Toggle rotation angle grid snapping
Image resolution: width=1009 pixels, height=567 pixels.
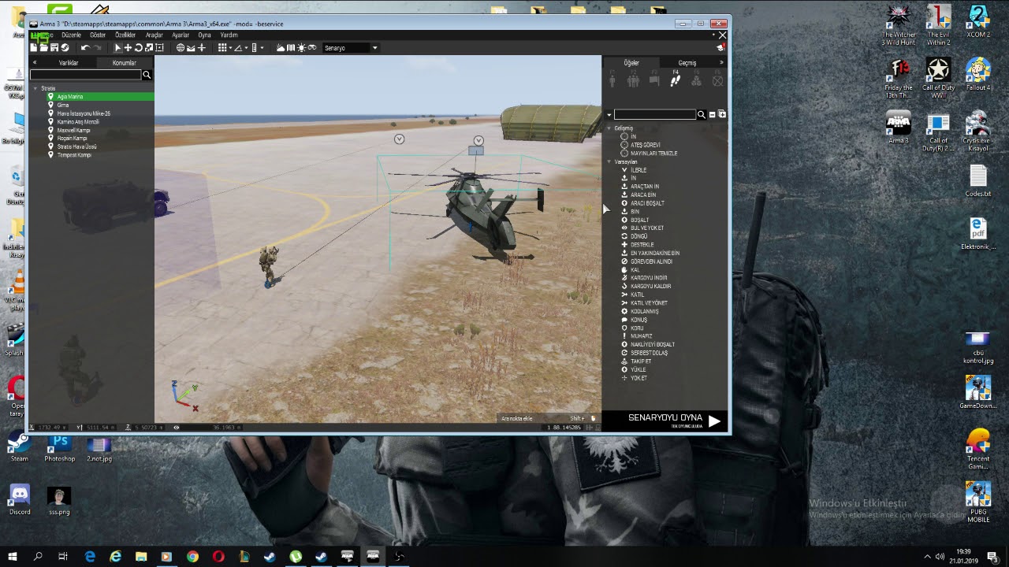[x=238, y=48]
